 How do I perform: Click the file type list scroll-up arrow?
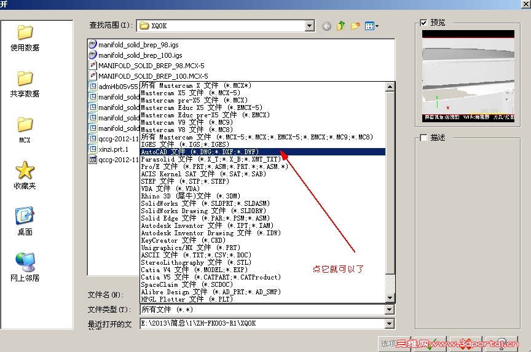point(390,87)
